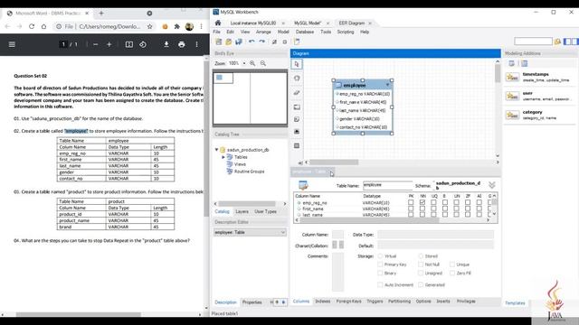Expand table editor header double-chevron

(491, 185)
